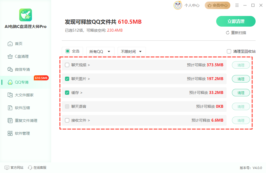Toggle the 全选 select-all checkbox
The height and width of the screenshot is (173, 266).
point(68,51)
